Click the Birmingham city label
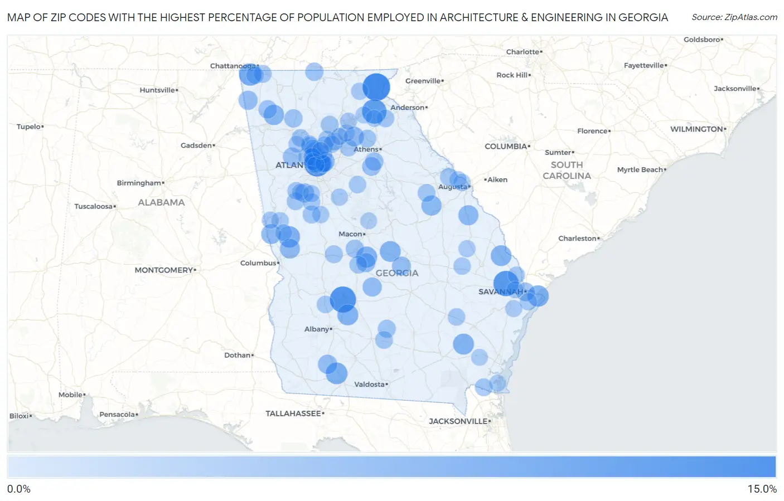This screenshot has height=501, width=784. point(139,183)
